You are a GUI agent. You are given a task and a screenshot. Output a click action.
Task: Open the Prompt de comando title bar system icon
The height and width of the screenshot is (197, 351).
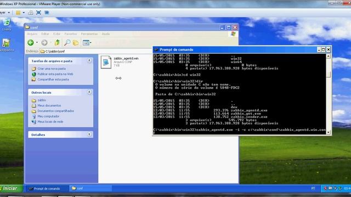[x=156, y=50]
